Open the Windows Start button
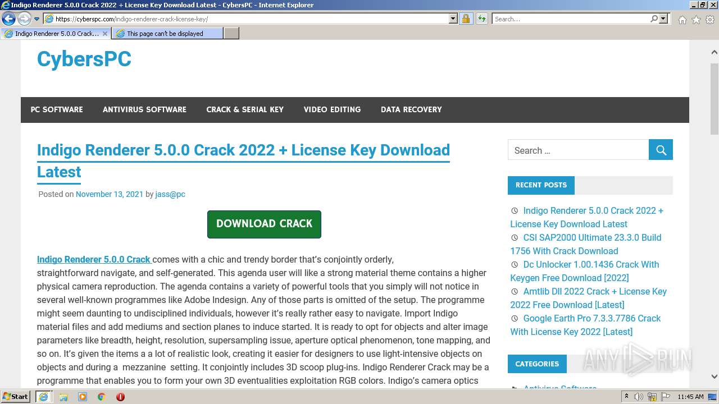 coord(16,397)
